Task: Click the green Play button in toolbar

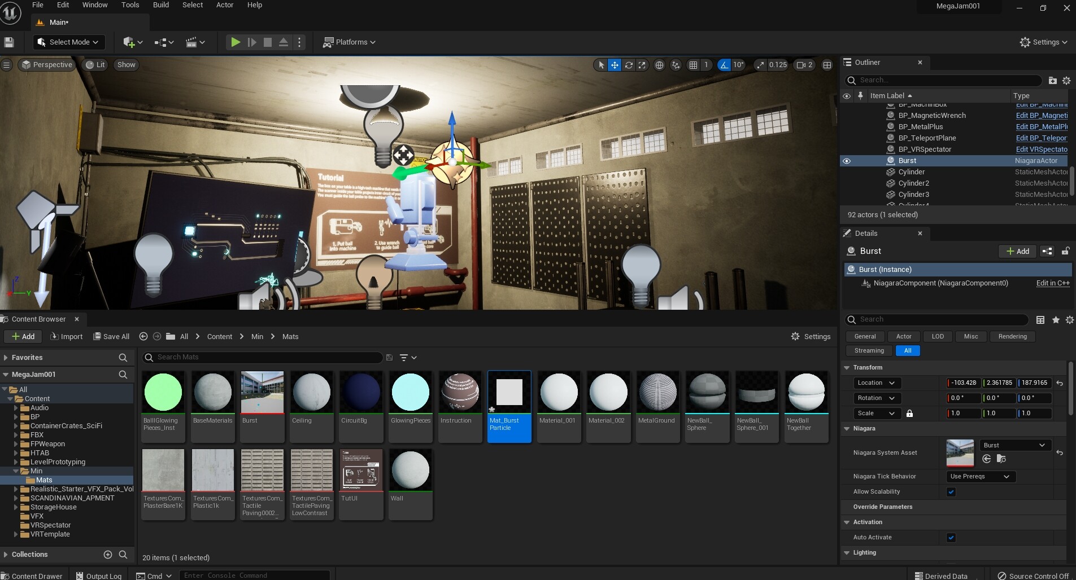Action: [236, 42]
